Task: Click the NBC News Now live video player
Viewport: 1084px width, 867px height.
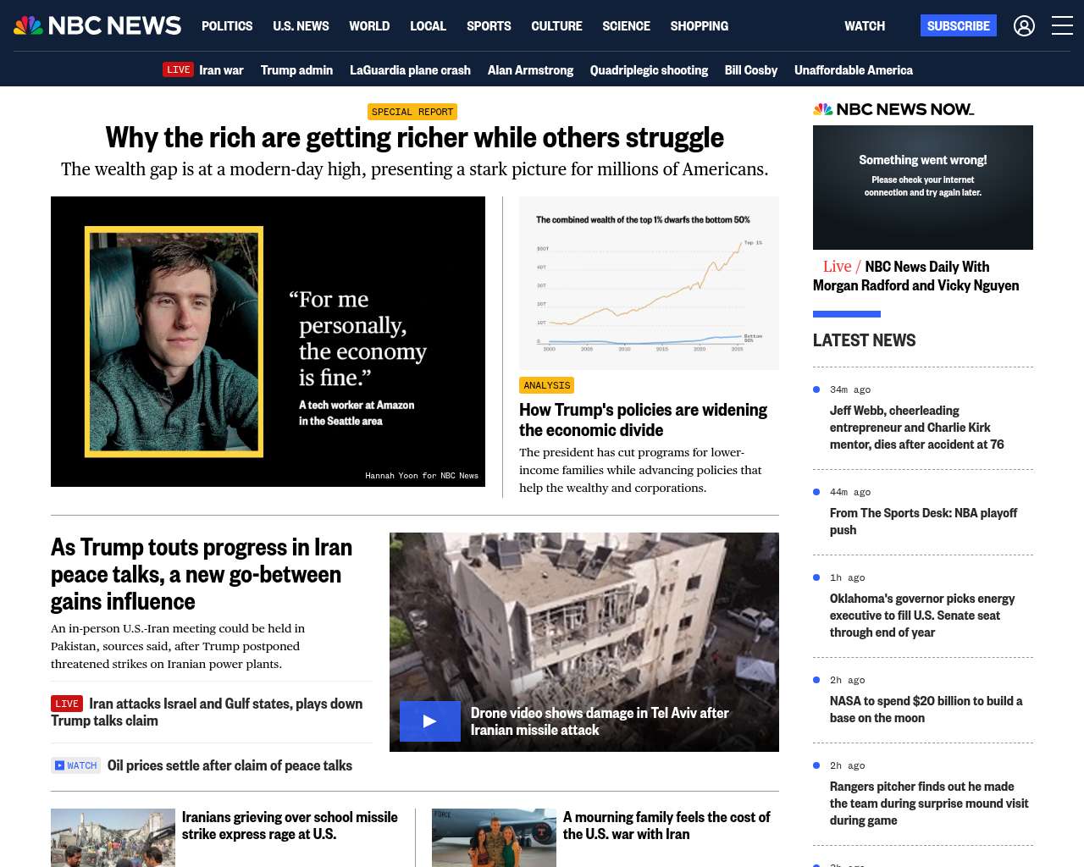Action: point(923,187)
